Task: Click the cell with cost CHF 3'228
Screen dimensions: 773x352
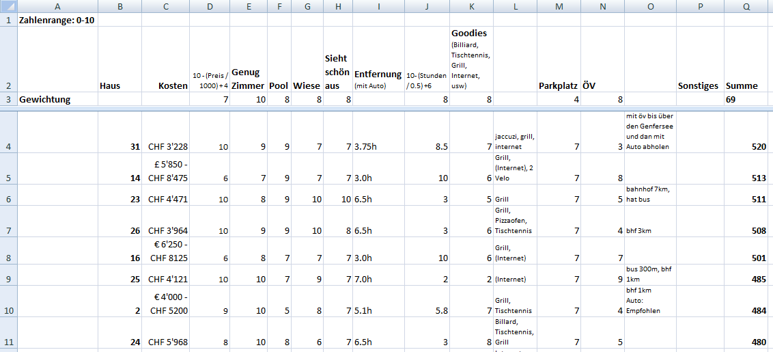Action: [165, 146]
